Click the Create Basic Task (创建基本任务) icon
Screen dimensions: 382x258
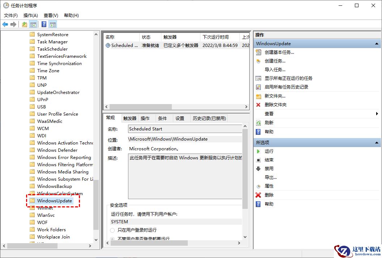259,52
